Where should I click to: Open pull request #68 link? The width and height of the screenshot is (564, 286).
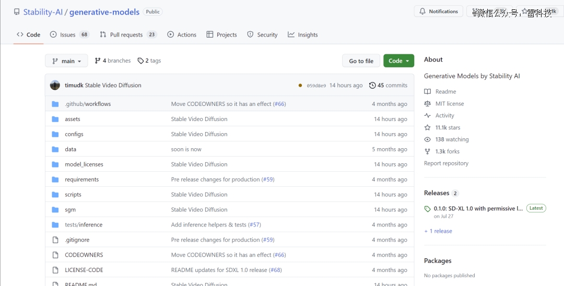pyautogui.click(x=276, y=270)
